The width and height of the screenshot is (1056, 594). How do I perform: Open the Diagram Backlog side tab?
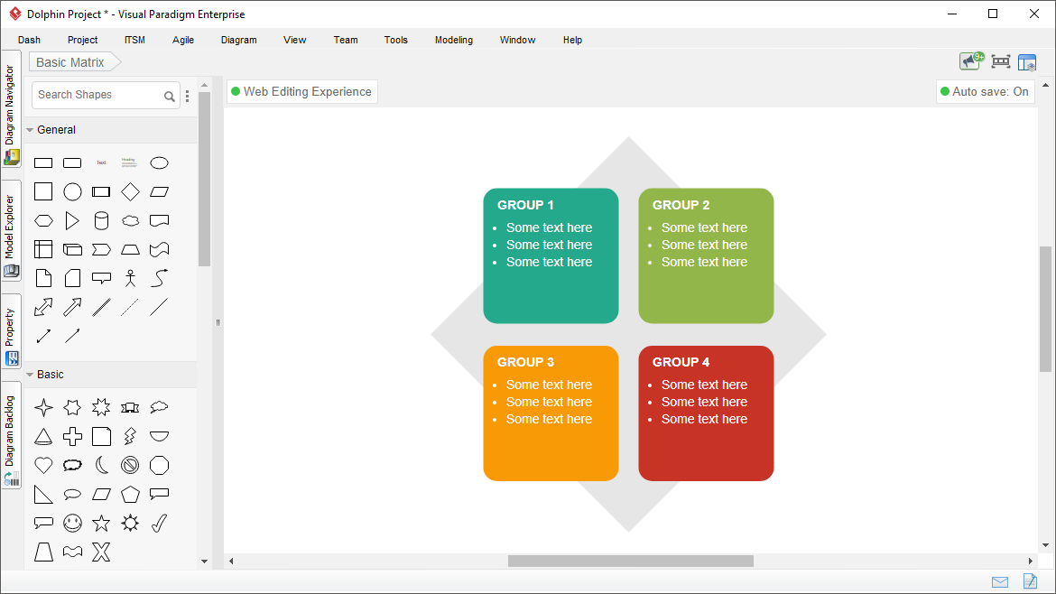(11, 435)
